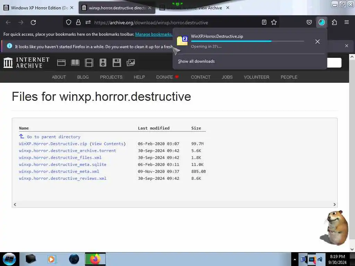Go forward with the forward arrow
The image size is (355, 266).
pos(21,23)
